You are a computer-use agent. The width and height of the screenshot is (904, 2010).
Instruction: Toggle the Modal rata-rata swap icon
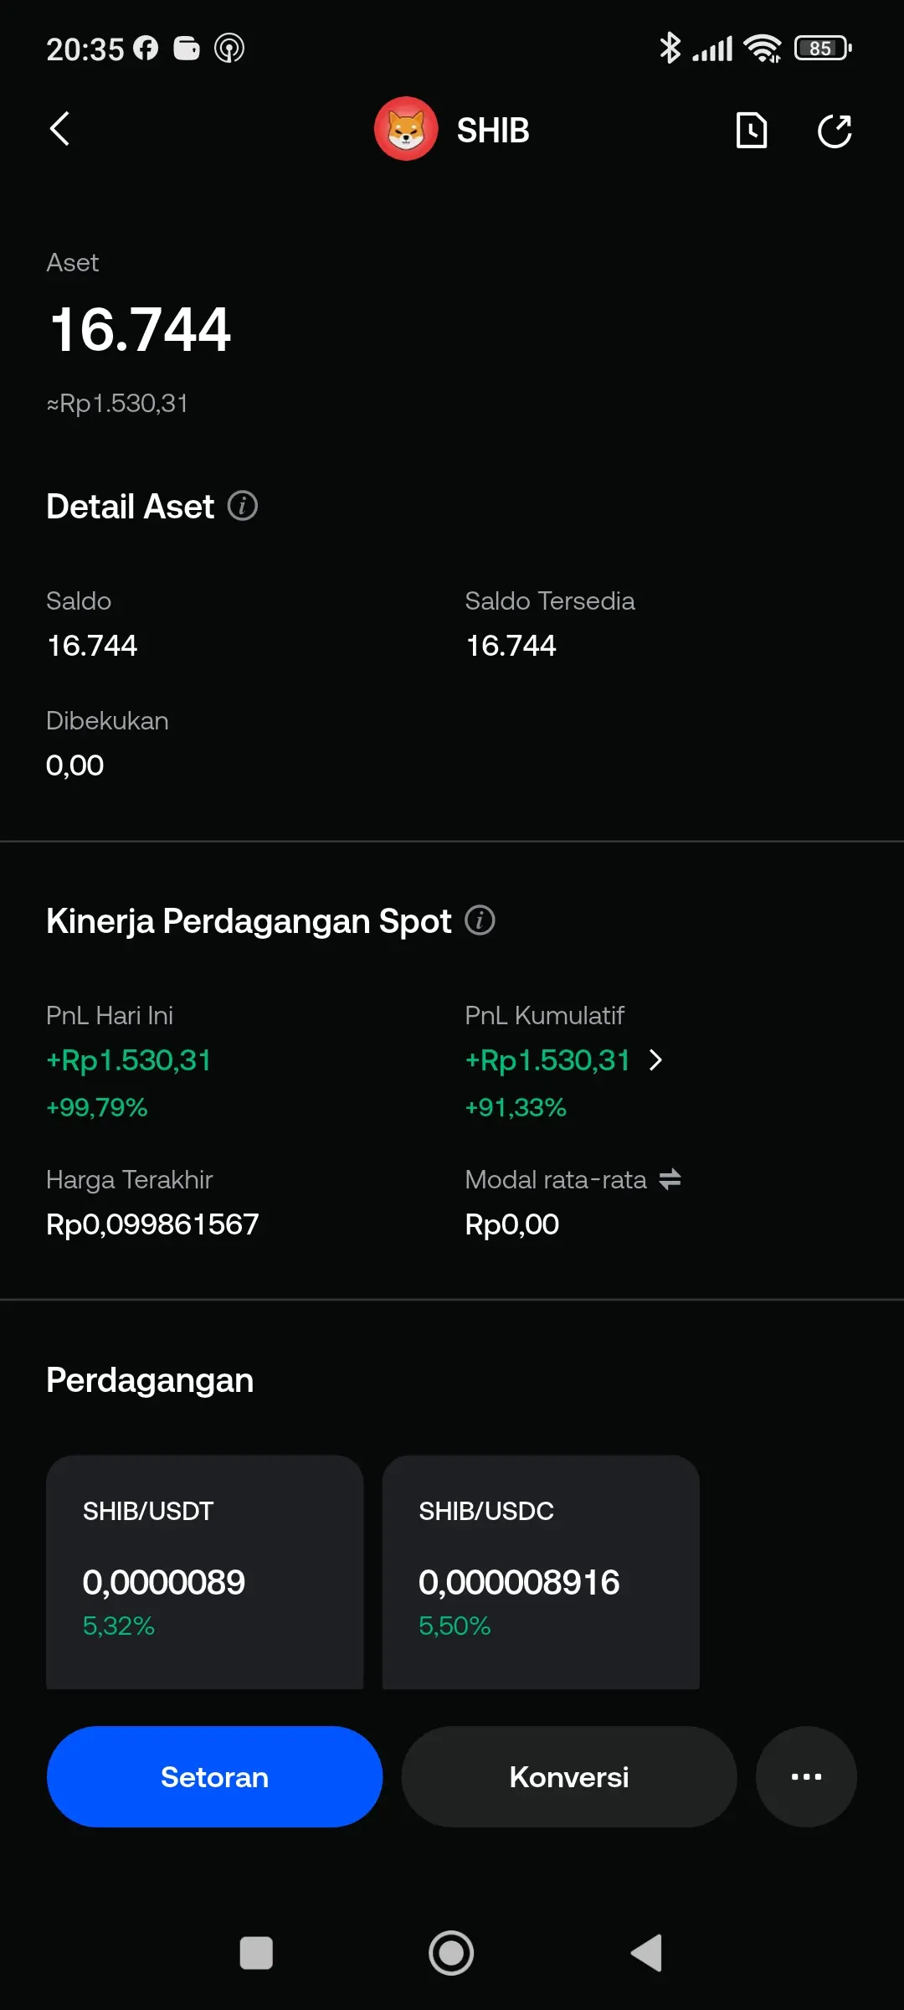(670, 1179)
